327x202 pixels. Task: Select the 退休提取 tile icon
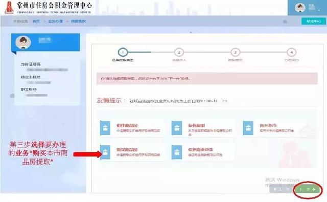point(177,128)
